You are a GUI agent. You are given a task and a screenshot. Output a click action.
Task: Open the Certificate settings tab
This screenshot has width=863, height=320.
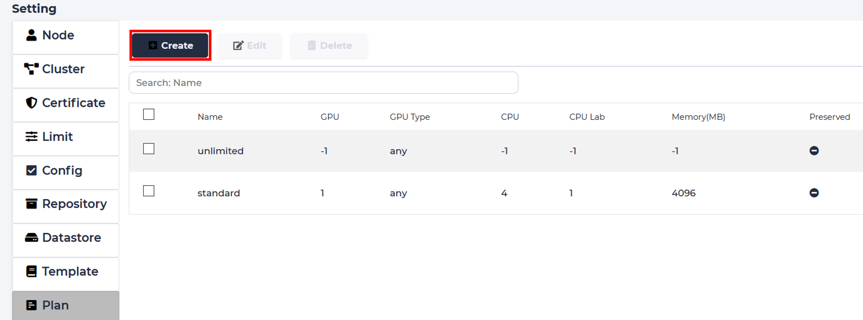coord(66,105)
